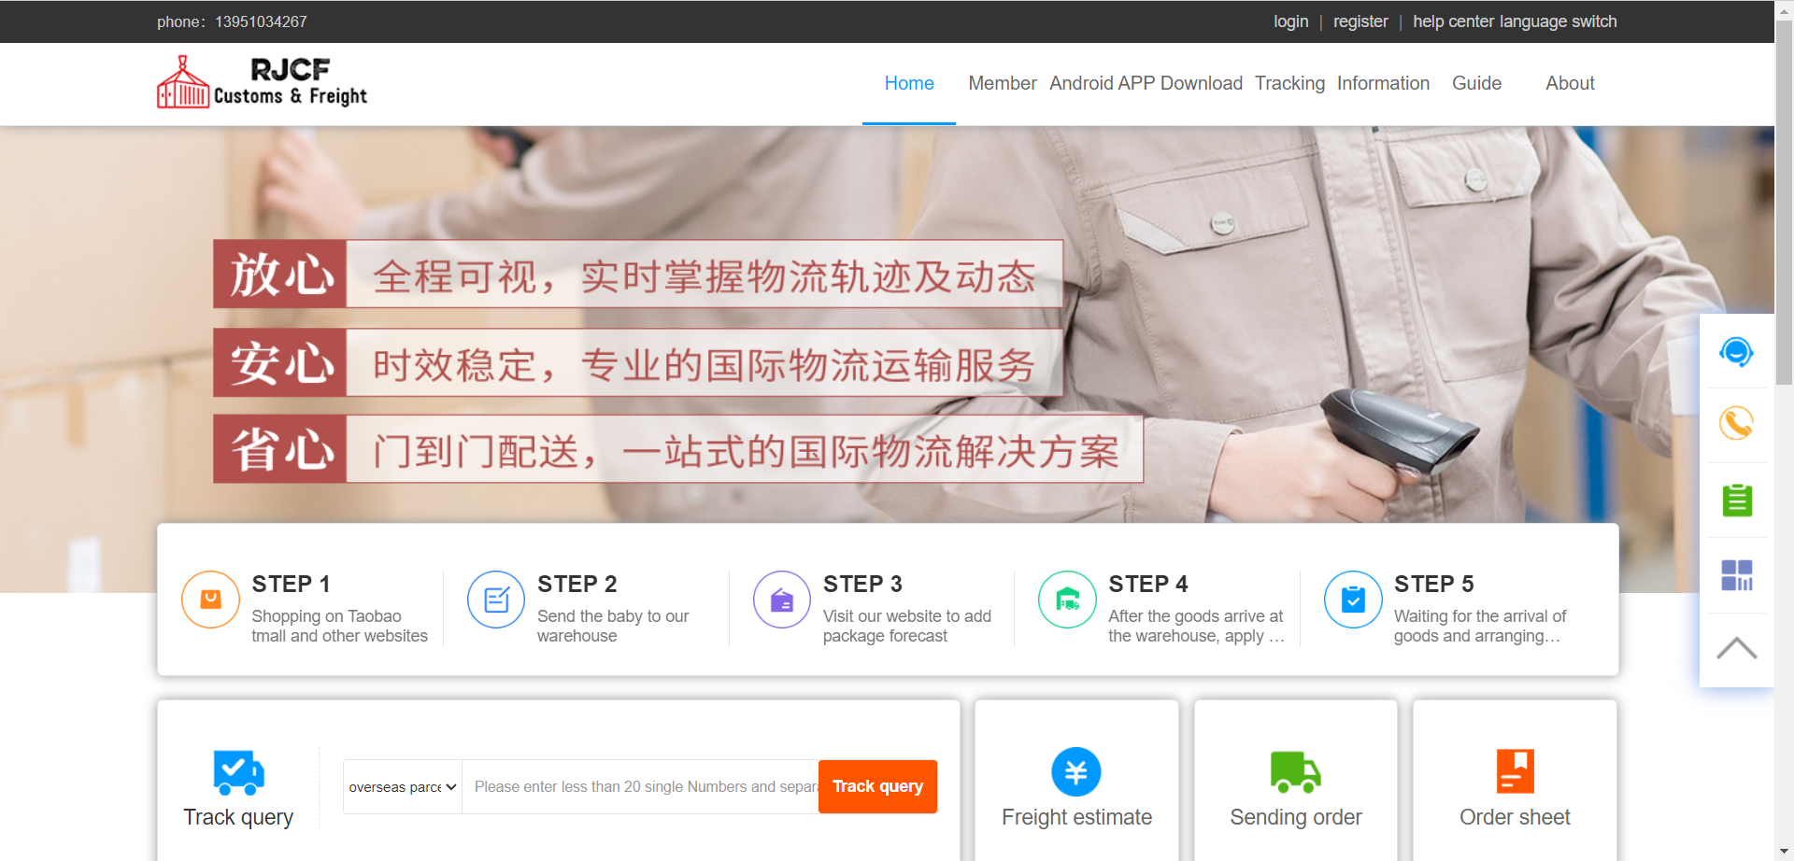Click the blue Track query truck icon
Image resolution: width=1794 pixels, height=861 pixels.
(239, 772)
